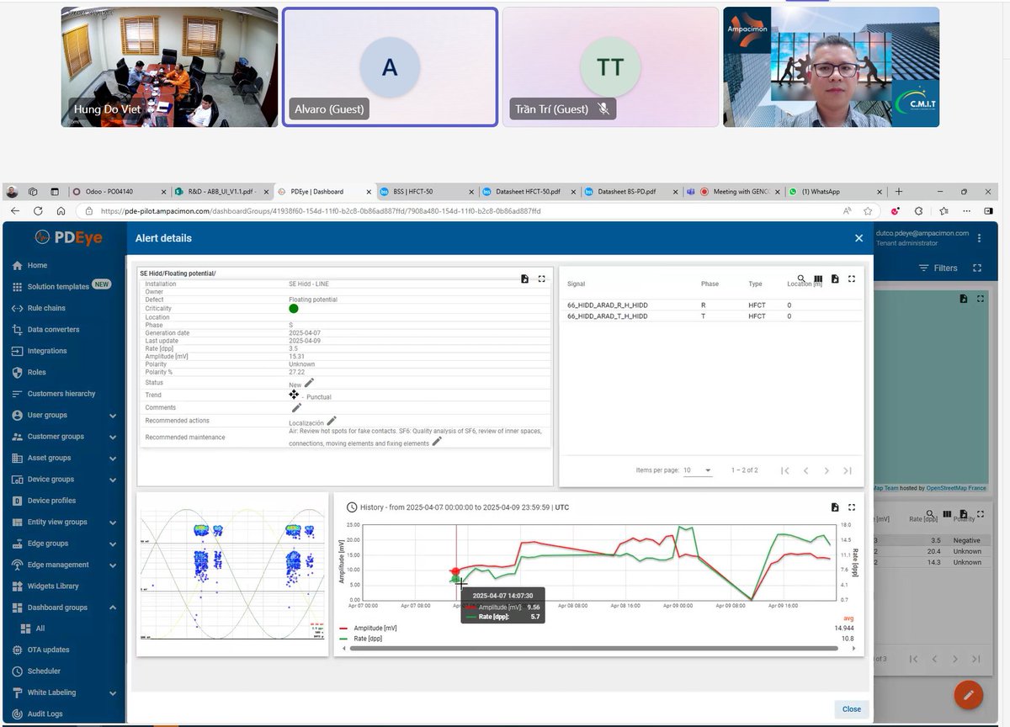
Task: Open Items per page dropdown
Action: pos(698,470)
